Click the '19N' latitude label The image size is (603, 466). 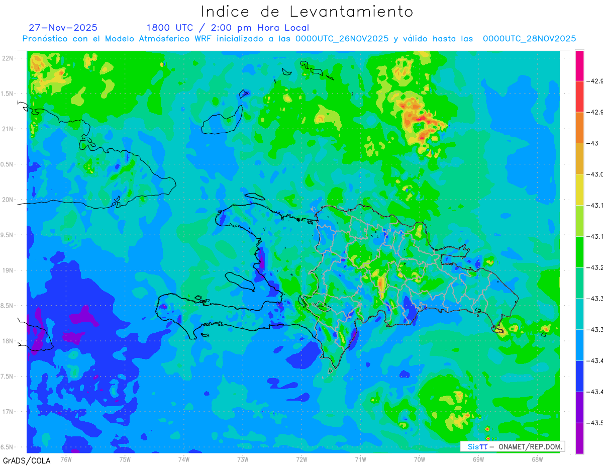coord(8,270)
